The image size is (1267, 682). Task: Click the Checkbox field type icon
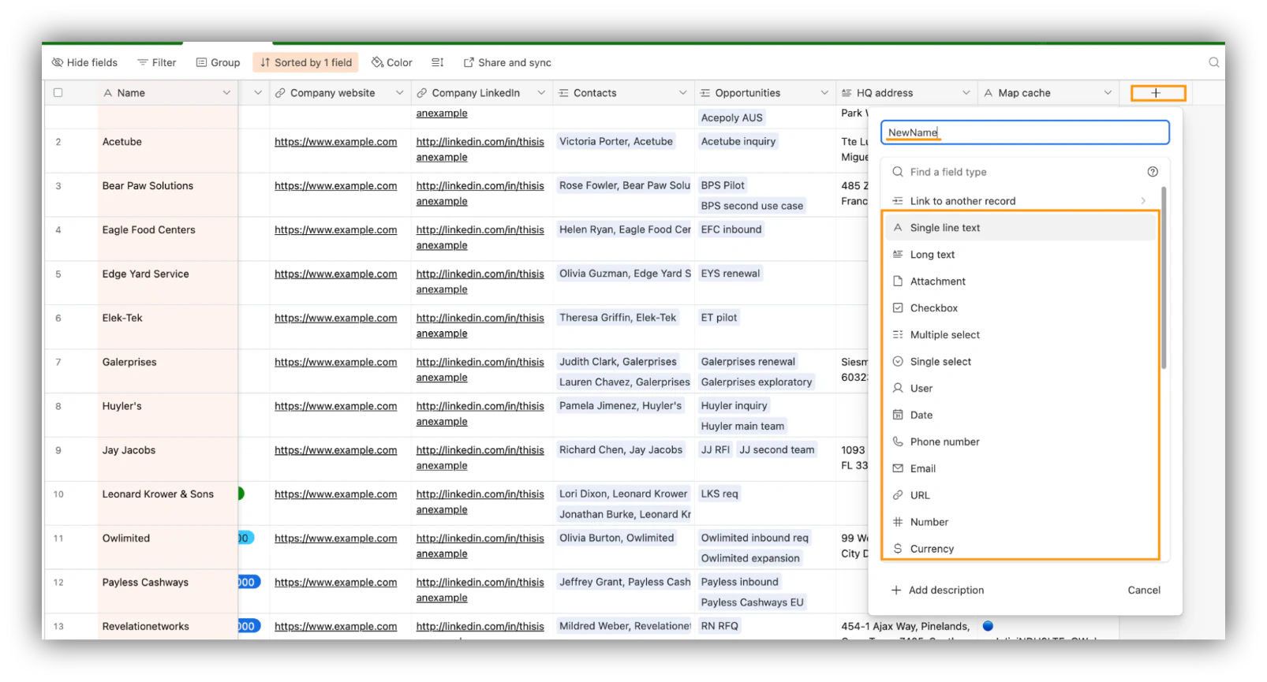pyautogui.click(x=898, y=308)
